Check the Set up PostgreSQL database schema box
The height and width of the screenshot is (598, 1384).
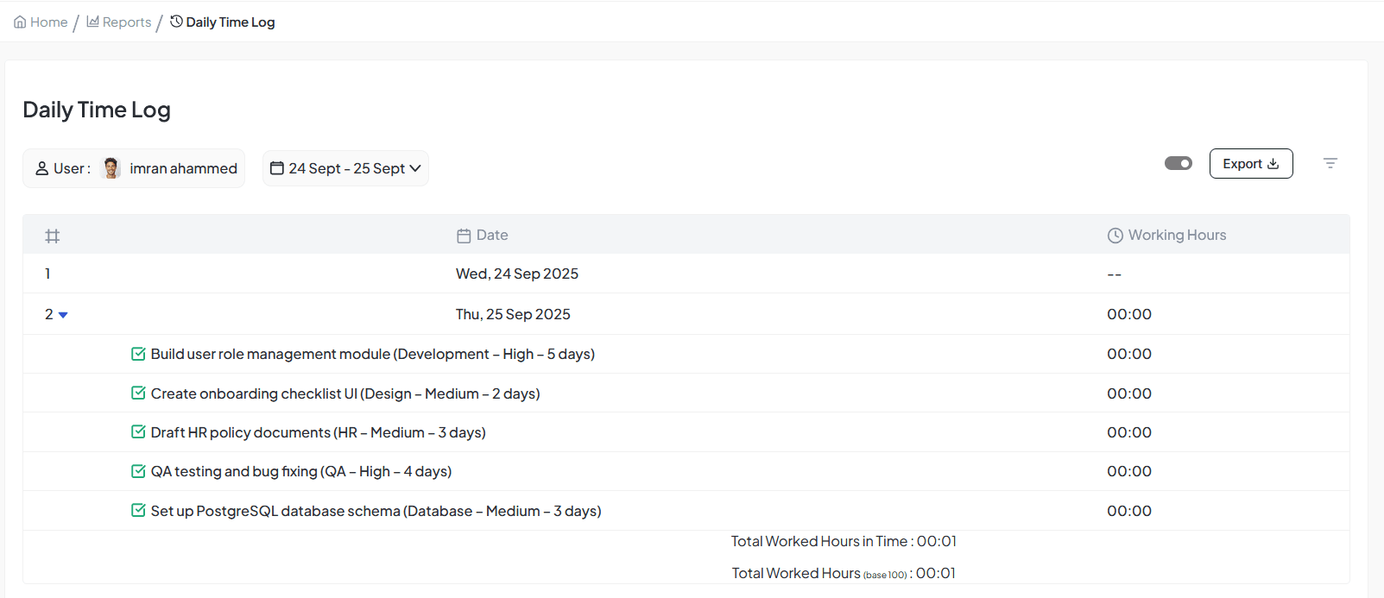tap(138, 511)
